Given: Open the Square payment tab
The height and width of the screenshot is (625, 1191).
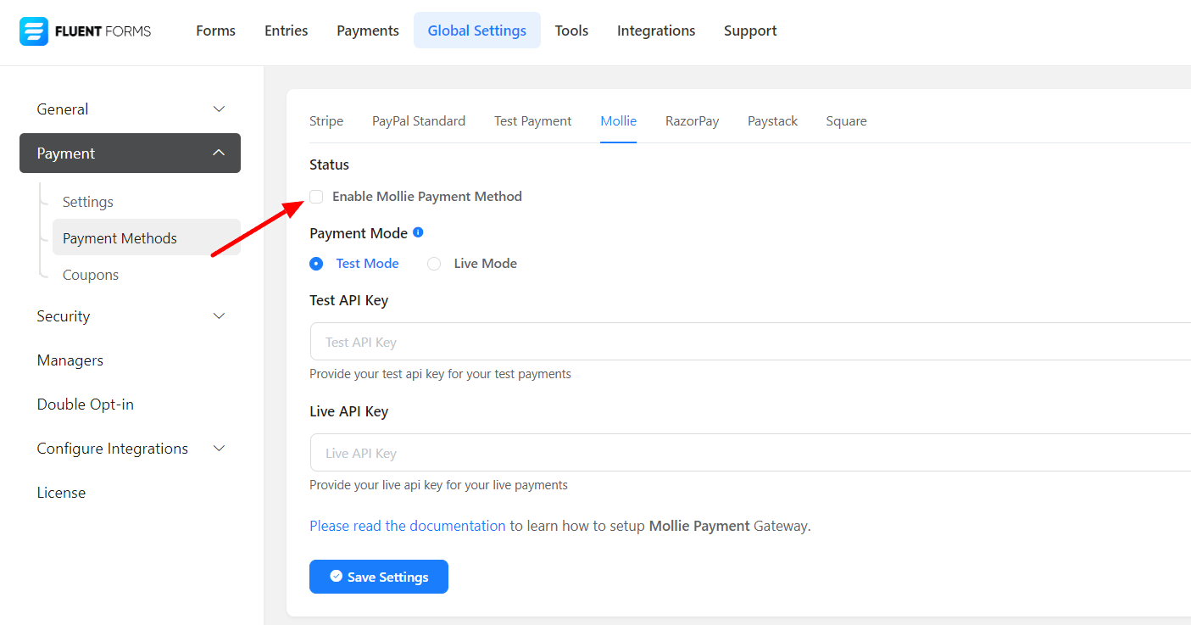Looking at the screenshot, I should (x=846, y=121).
